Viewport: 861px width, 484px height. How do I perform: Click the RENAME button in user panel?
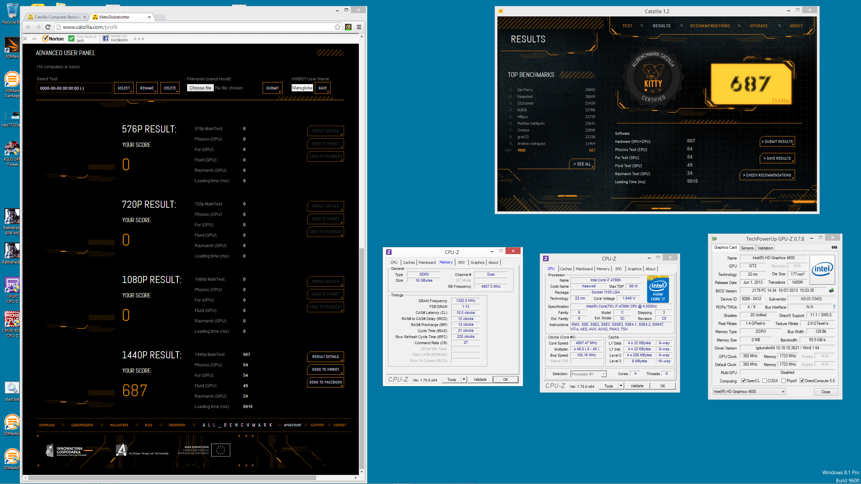tap(147, 88)
